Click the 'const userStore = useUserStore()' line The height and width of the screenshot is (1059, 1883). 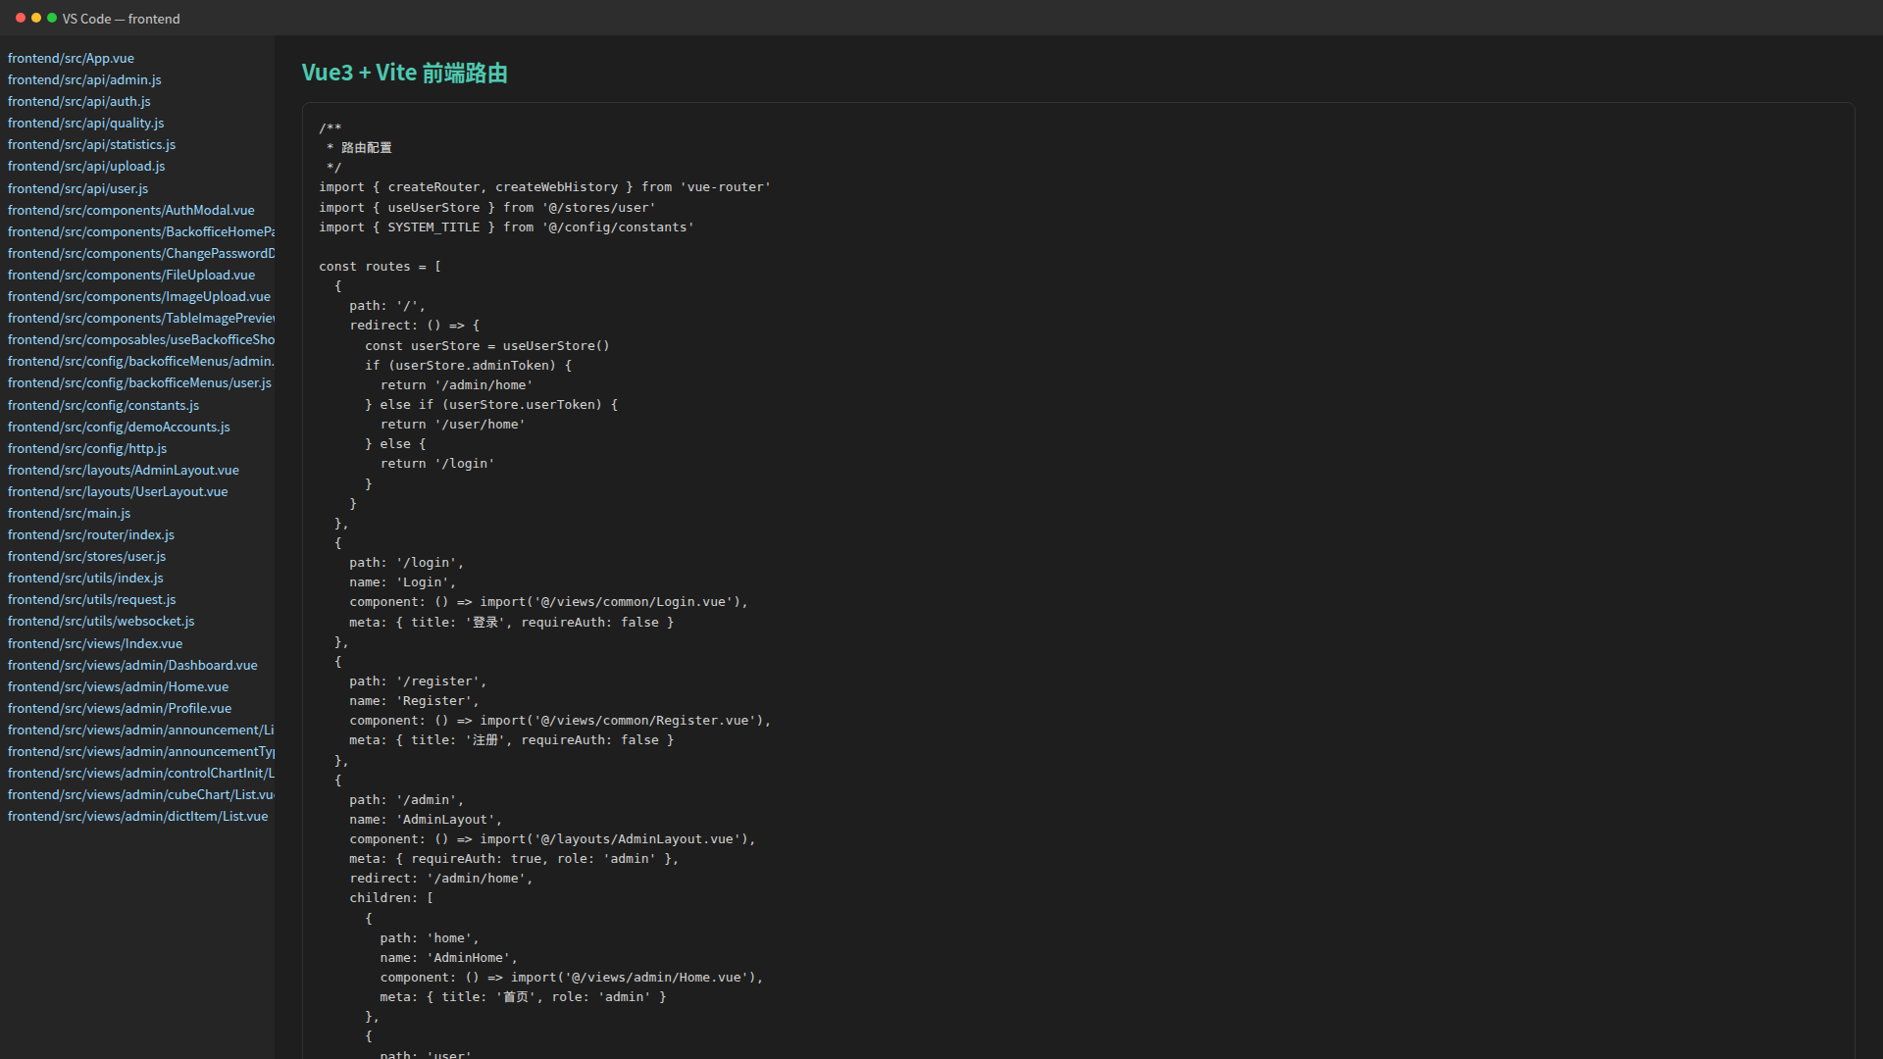pyautogui.click(x=487, y=345)
